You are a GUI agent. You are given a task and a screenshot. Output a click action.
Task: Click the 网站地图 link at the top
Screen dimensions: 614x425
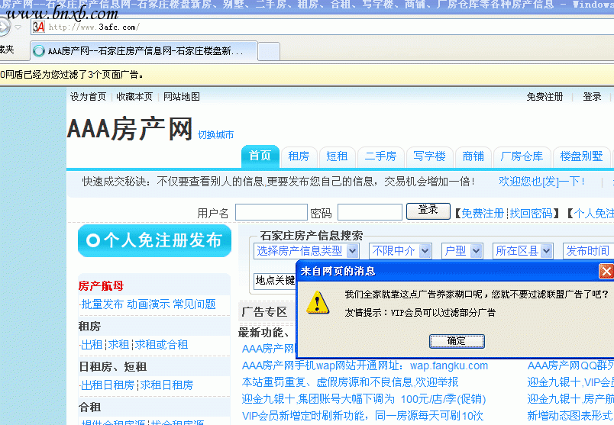click(182, 97)
